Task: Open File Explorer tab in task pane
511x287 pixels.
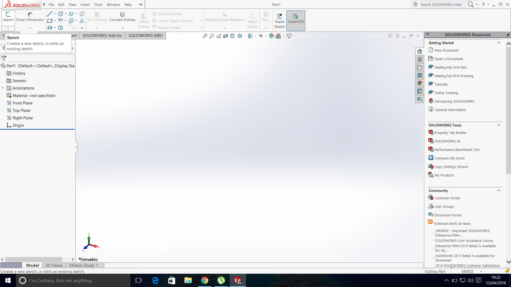Action: (x=420, y=67)
